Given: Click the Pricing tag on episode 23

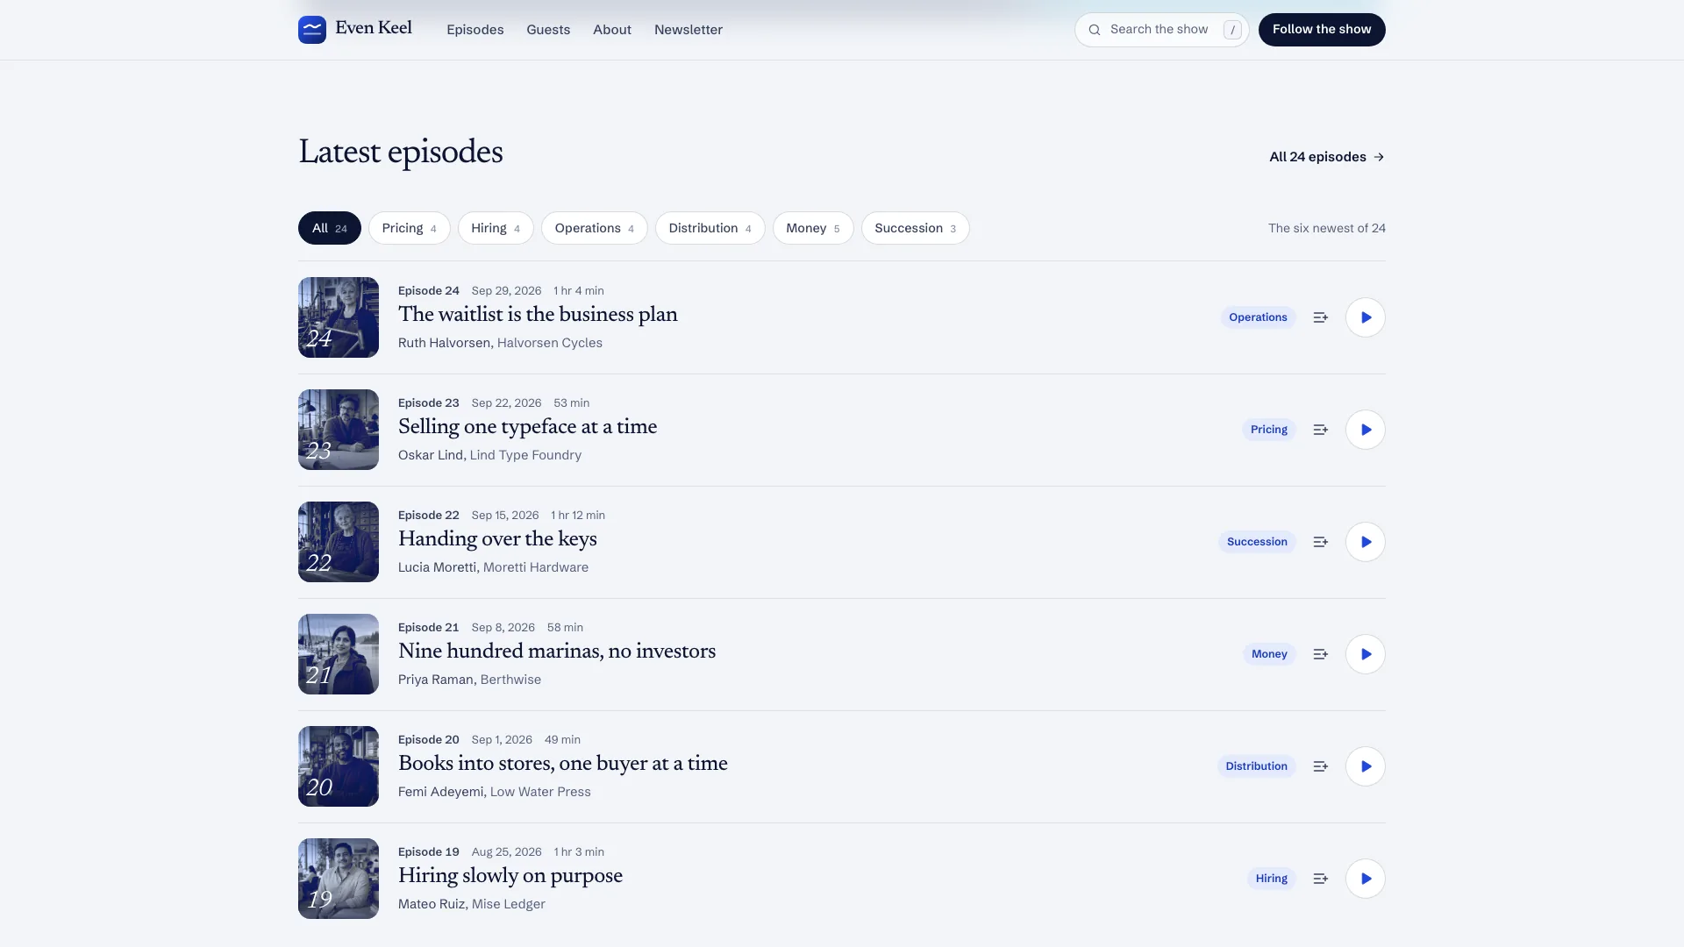Looking at the screenshot, I should click(x=1269, y=430).
